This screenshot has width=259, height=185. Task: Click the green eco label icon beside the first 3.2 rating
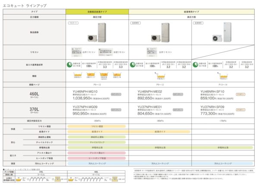point(133,65)
